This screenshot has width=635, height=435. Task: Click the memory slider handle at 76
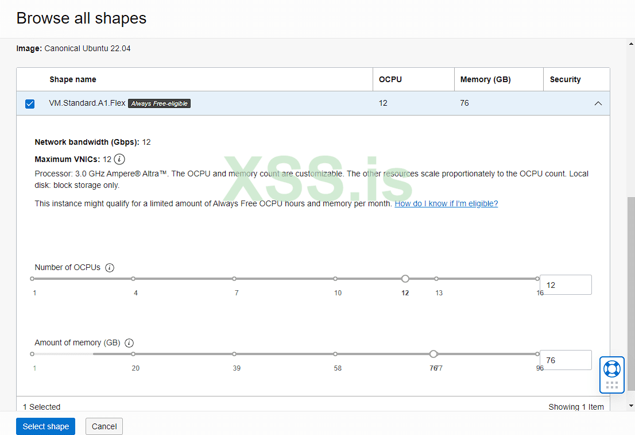tap(433, 354)
